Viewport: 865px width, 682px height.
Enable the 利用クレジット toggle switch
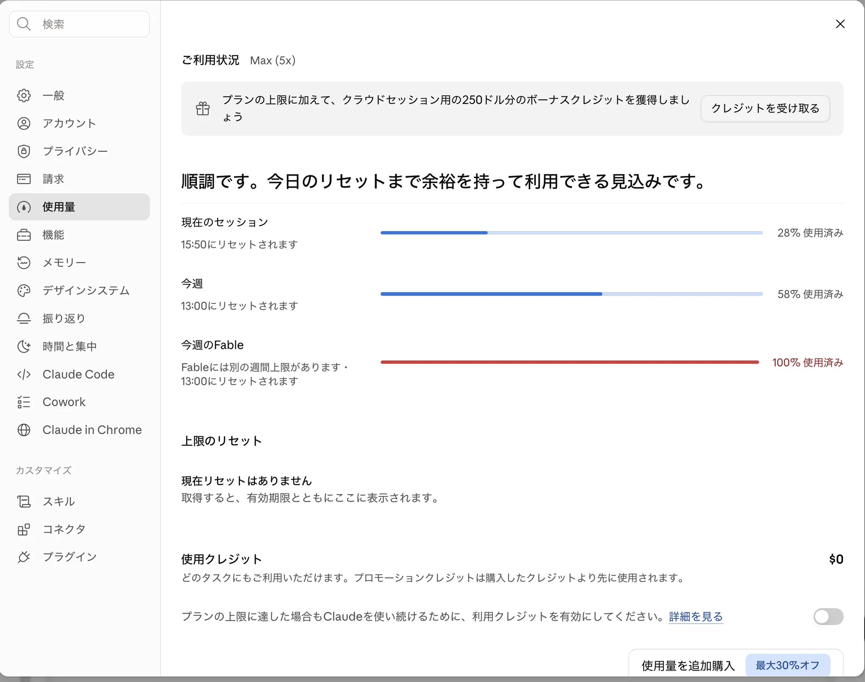click(828, 617)
